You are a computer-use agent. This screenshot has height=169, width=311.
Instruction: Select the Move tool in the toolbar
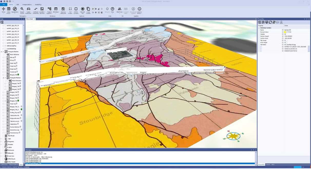4,9
